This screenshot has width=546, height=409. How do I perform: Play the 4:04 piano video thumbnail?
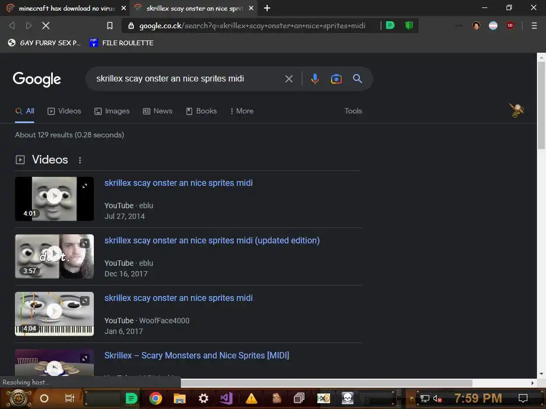[54, 314]
